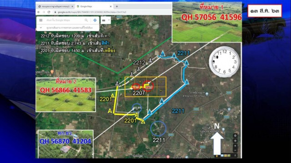Go forward with the browser arrow
This screenshot has width=291, height=163.
[44, 12]
